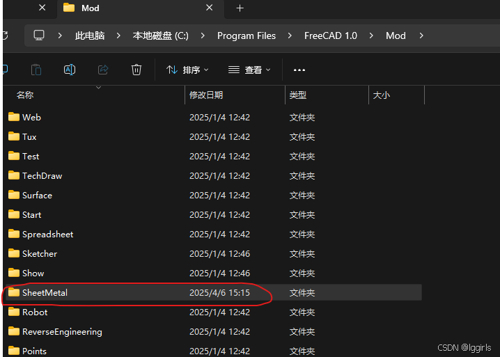Expand chevron after Mod in breadcrumb
Screen dimensions: 500x357
[421, 35]
